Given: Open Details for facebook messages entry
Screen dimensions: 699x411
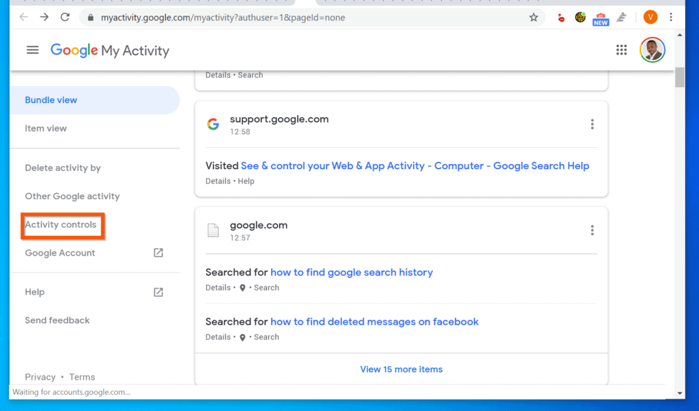Looking at the screenshot, I should click(x=218, y=337).
